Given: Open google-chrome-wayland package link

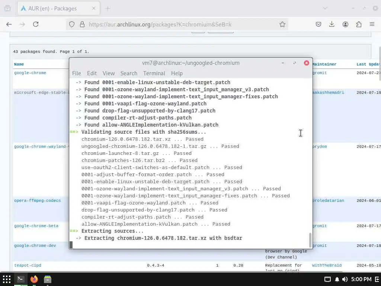Looking at the screenshot, I should 41,146.
